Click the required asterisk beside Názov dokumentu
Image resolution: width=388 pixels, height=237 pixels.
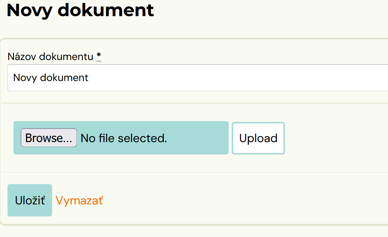click(x=99, y=56)
